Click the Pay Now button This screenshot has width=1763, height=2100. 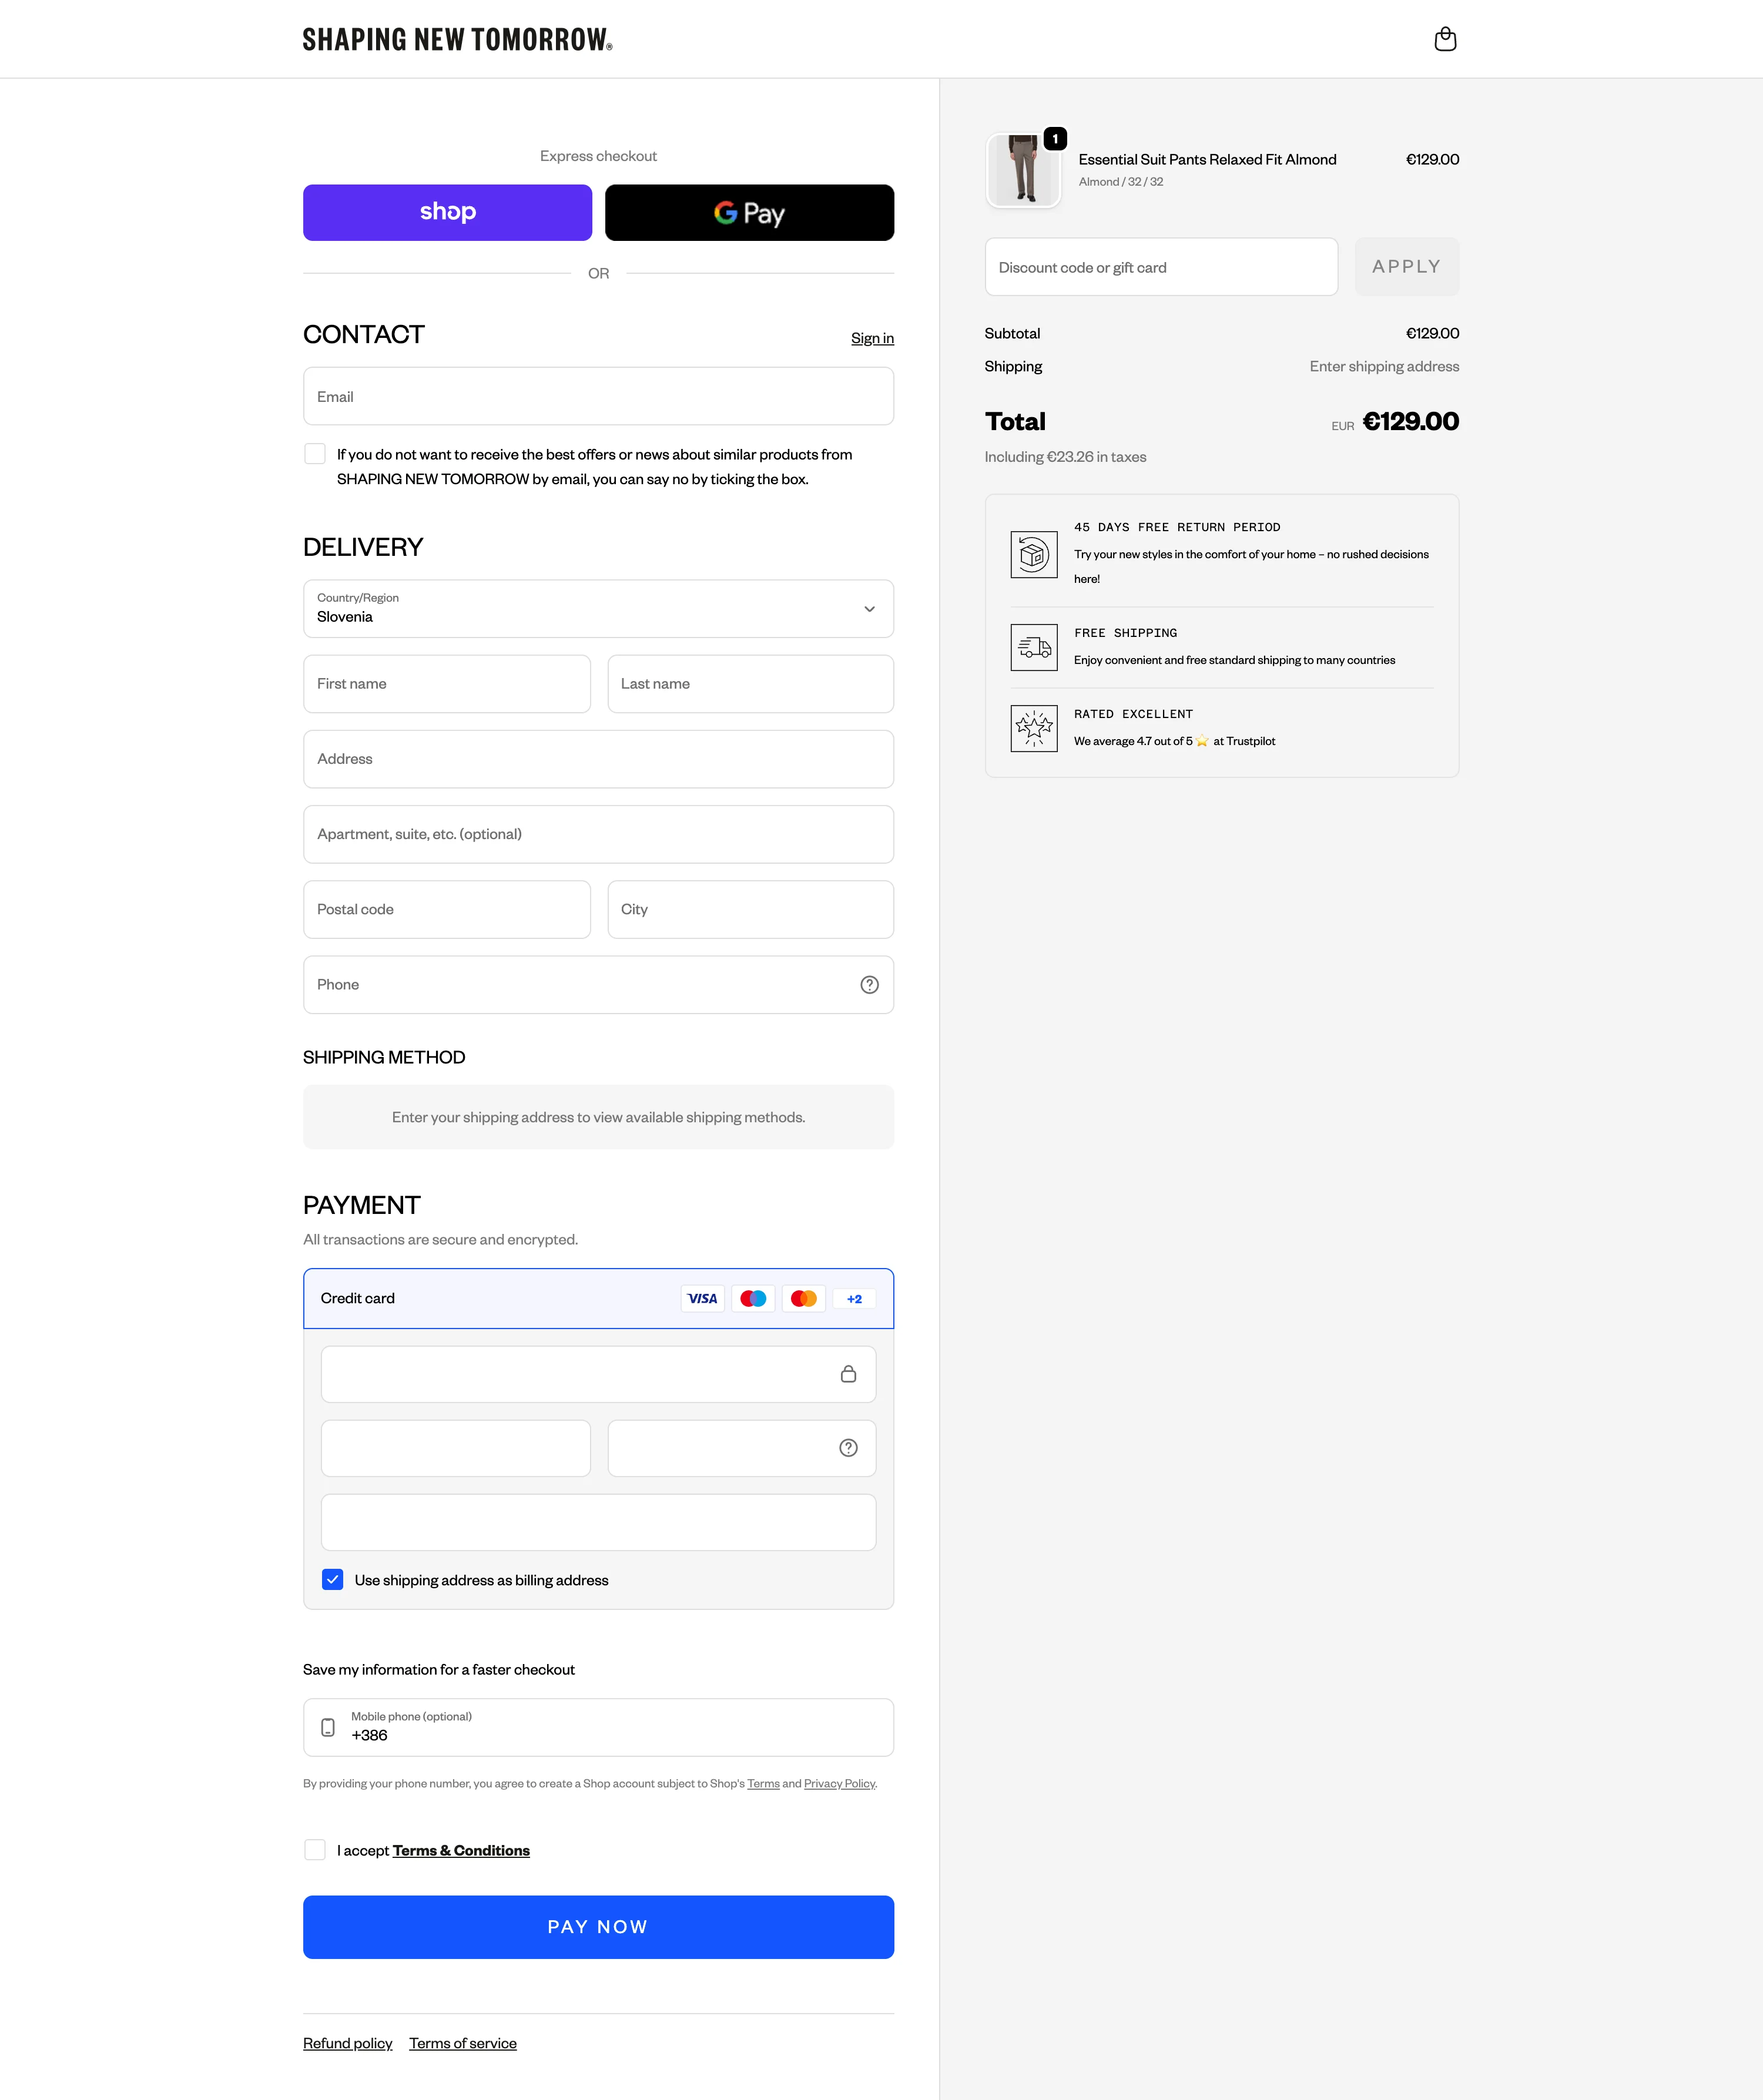(x=598, y=1927)
